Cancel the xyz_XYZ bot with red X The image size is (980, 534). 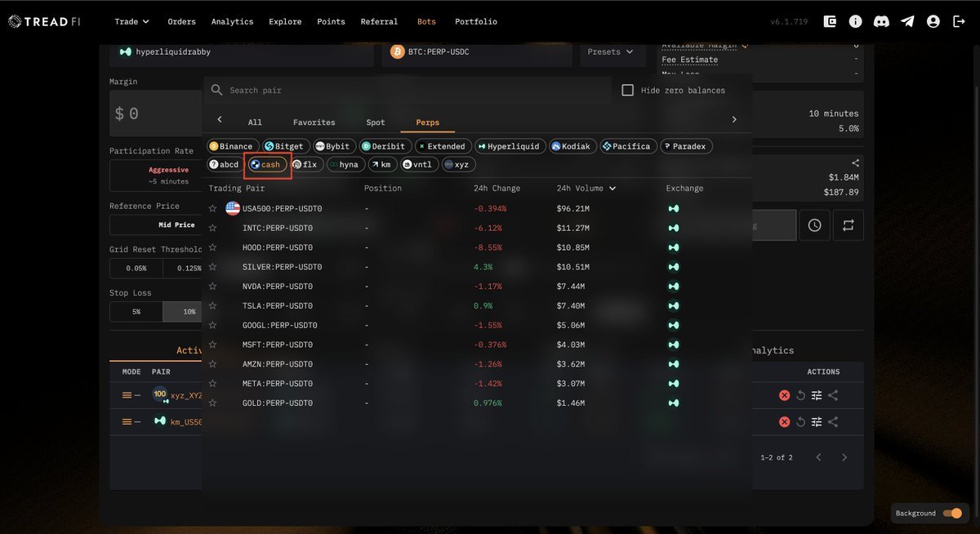tap(784, 395)
